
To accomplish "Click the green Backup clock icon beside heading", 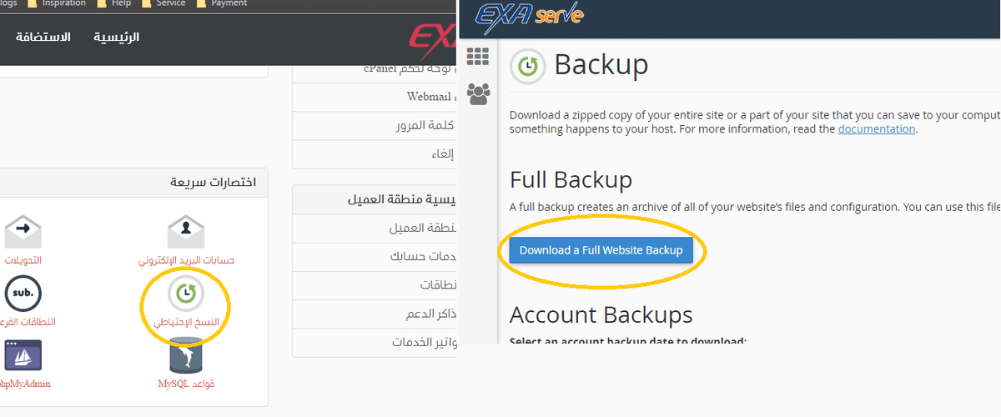I will point(528,66).
